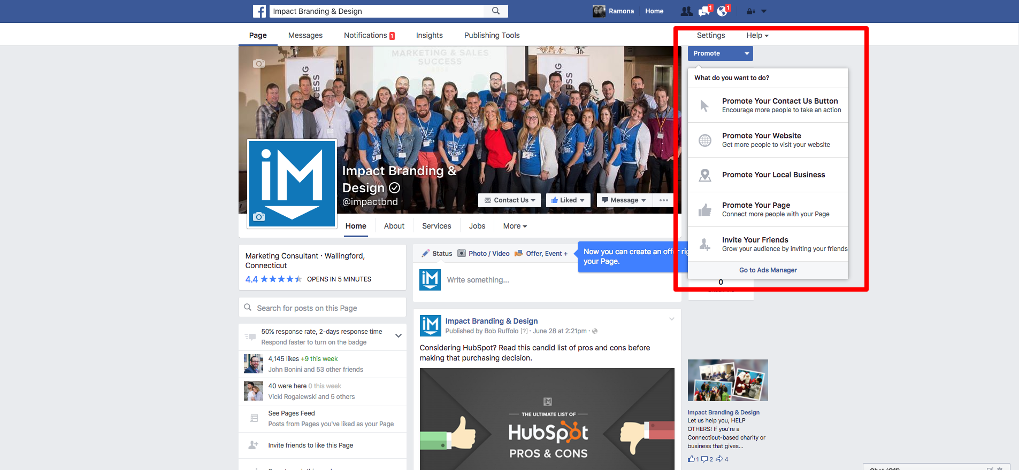Click the Ramona profile link

(x=613, y=11)
